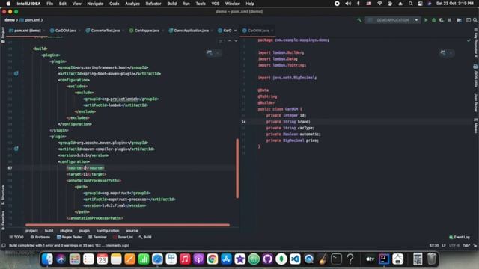Open the VCS menu
The width and height of the screenshot is (479, 269).
click(x=216, y=4)
